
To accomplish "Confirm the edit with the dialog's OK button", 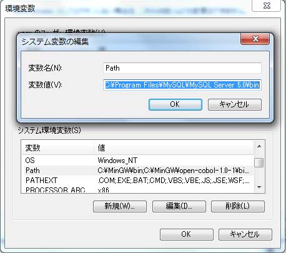I will 175,104.
